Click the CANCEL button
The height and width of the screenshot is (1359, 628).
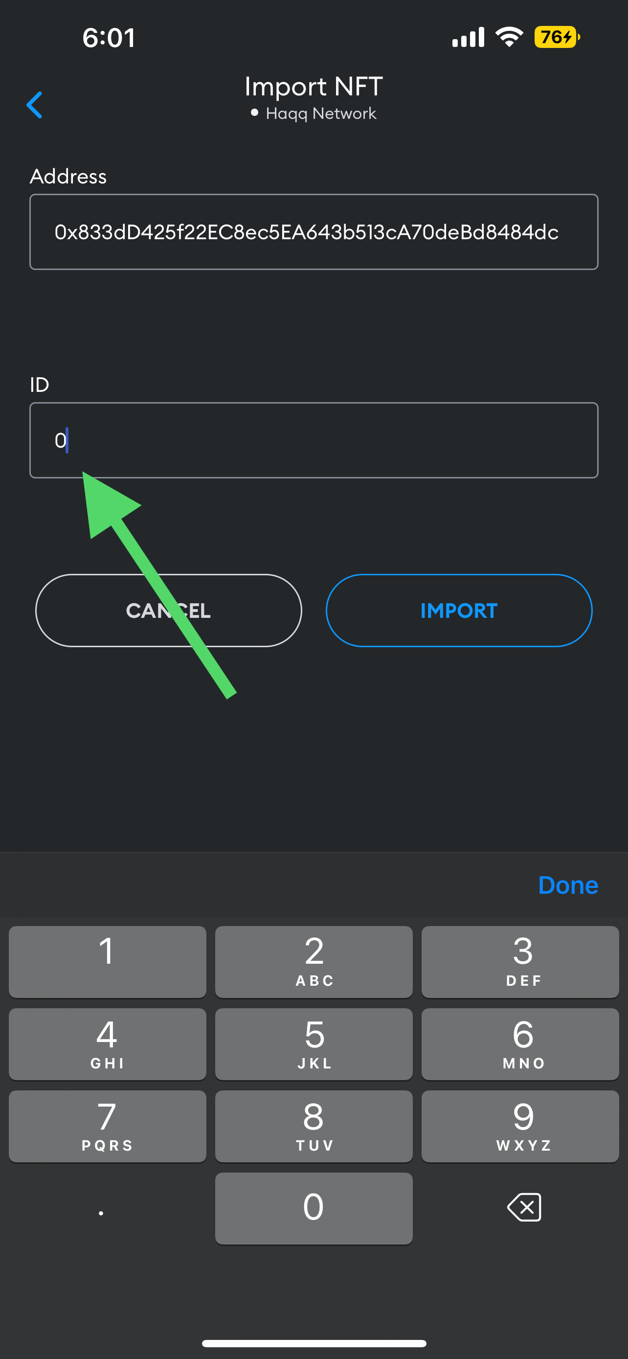168,611
